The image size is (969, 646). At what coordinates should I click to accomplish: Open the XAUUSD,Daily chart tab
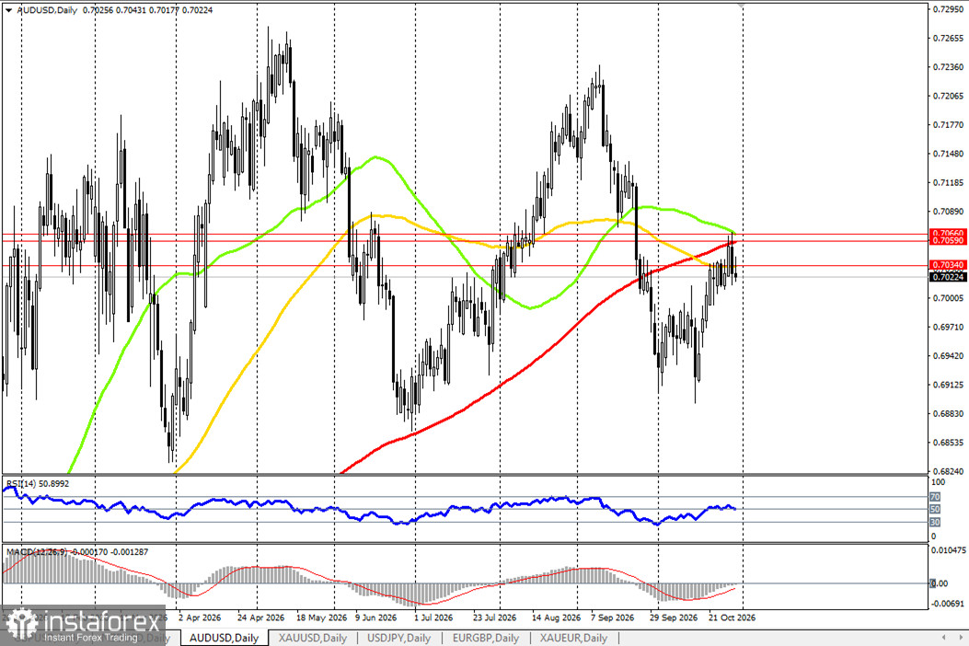pos(312,638)
